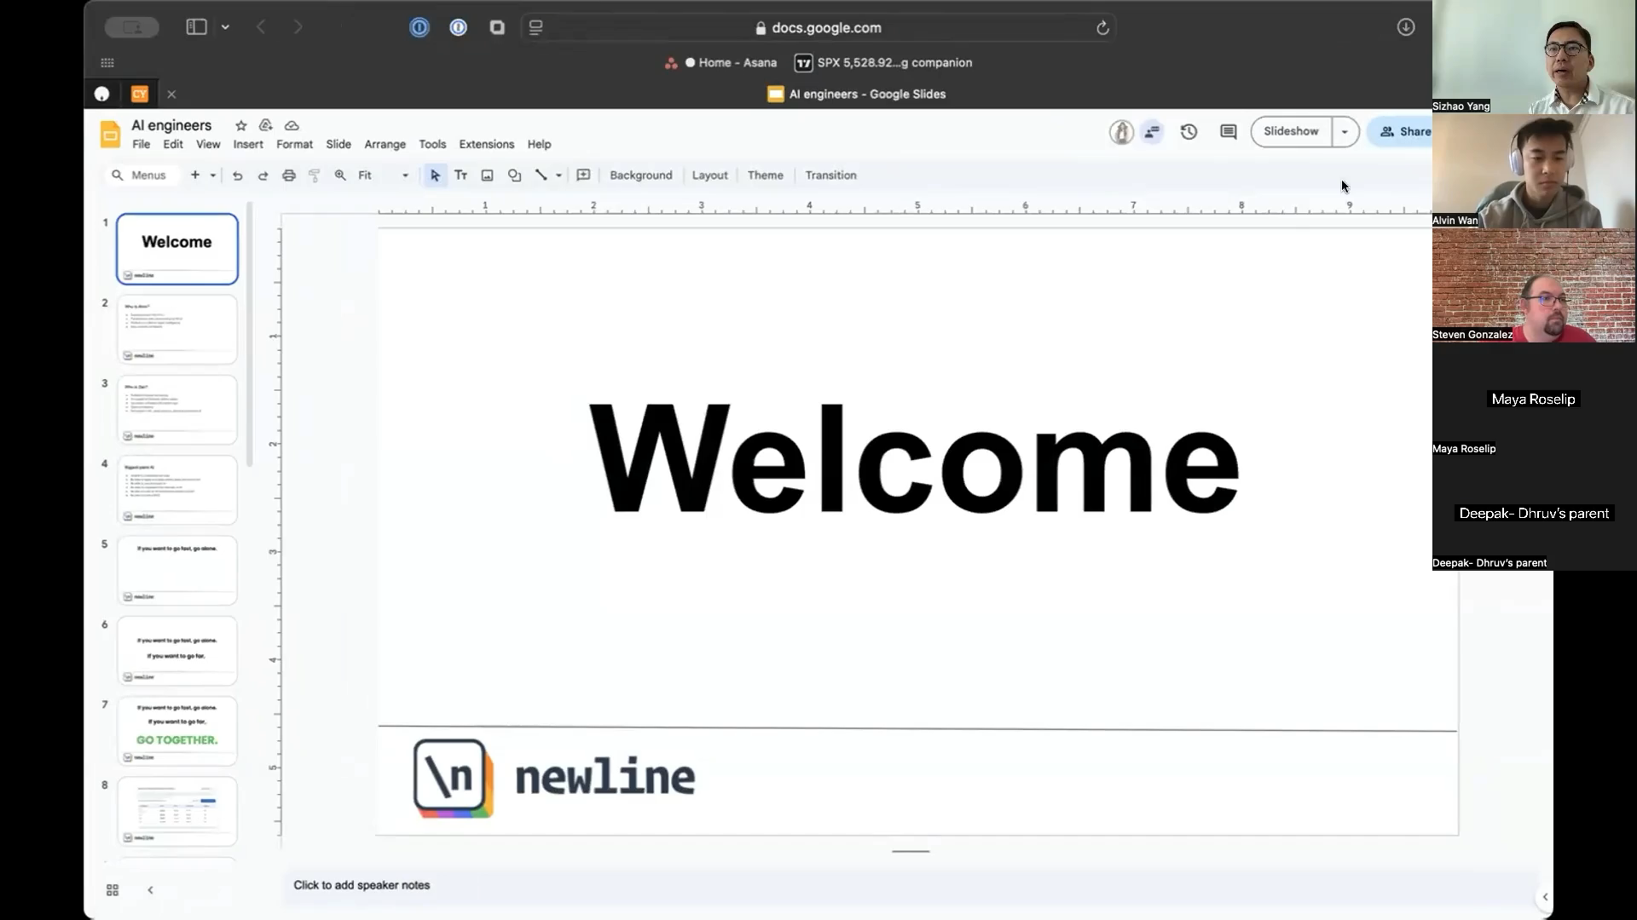Image resolution: width=1637 pixels, height=920 pixels.
Task: Expand the Slideshow dropdown arrow
Action: pyautogui.click(x=1344, y=131)
